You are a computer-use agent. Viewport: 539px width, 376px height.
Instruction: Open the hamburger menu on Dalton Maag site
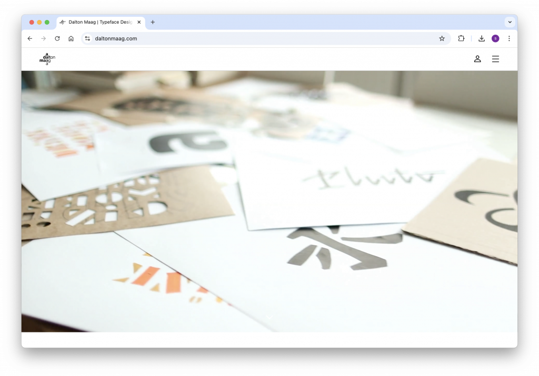click(x=495, y=59)
